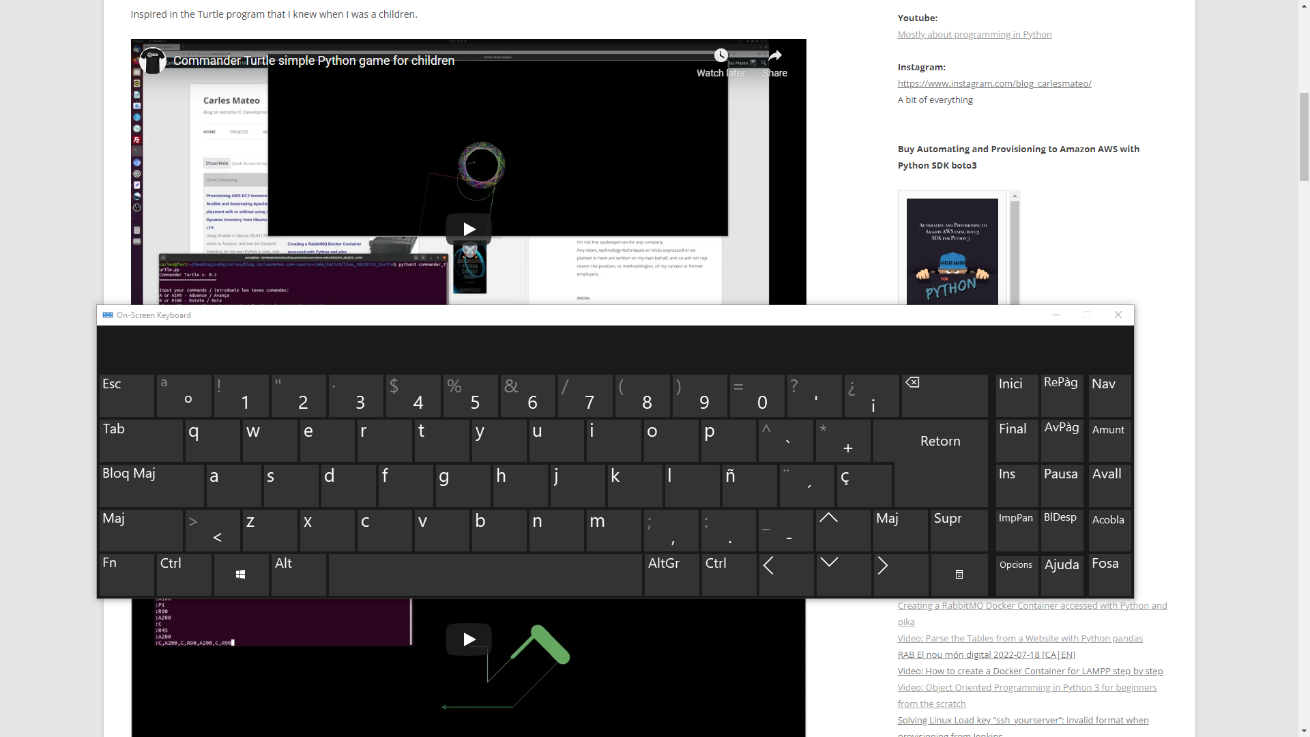Play the second video below keyboard
1310x737 pixels.
[469, 639]
